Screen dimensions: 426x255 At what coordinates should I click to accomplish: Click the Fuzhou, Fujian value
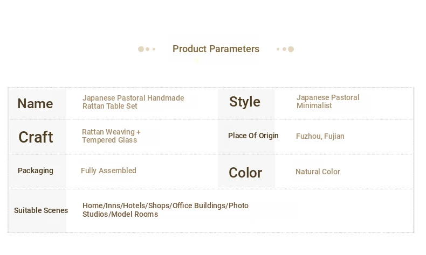click(320, 136)
